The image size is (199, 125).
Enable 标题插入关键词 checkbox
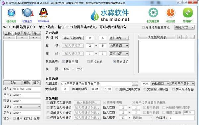click(x=48, y=118)
